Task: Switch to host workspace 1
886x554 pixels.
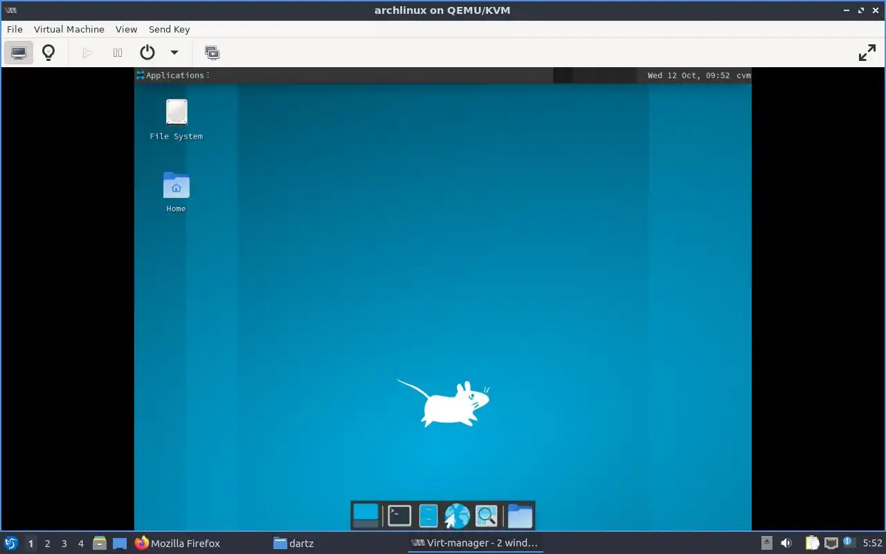Action: tap(30, 543)
